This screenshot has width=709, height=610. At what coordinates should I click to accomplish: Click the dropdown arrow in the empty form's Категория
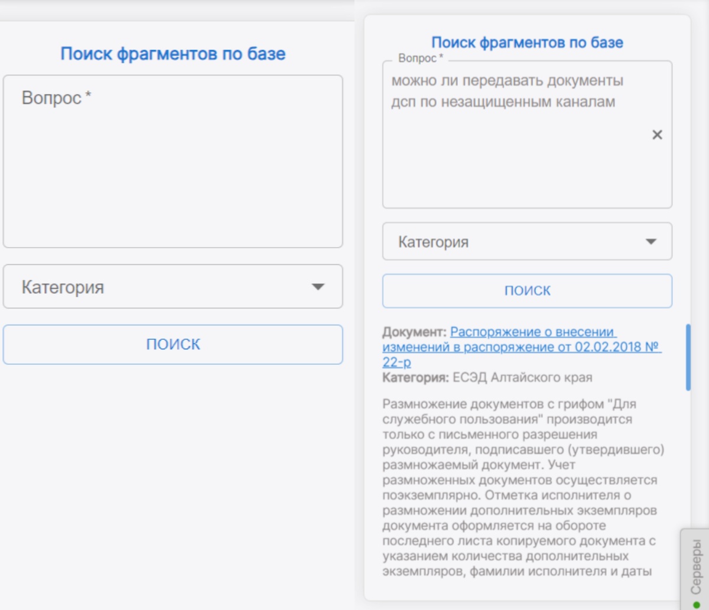point(318,287)
